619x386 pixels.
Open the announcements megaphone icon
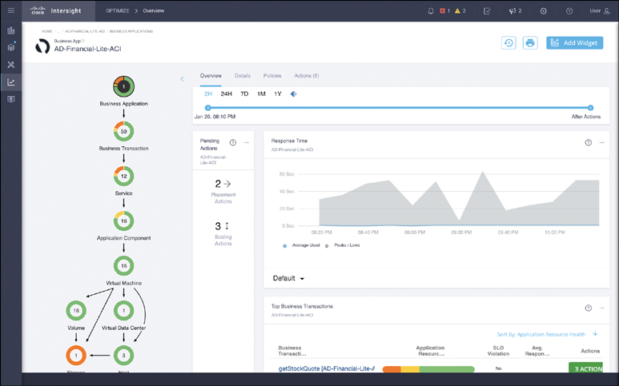(x=512, y=11)
